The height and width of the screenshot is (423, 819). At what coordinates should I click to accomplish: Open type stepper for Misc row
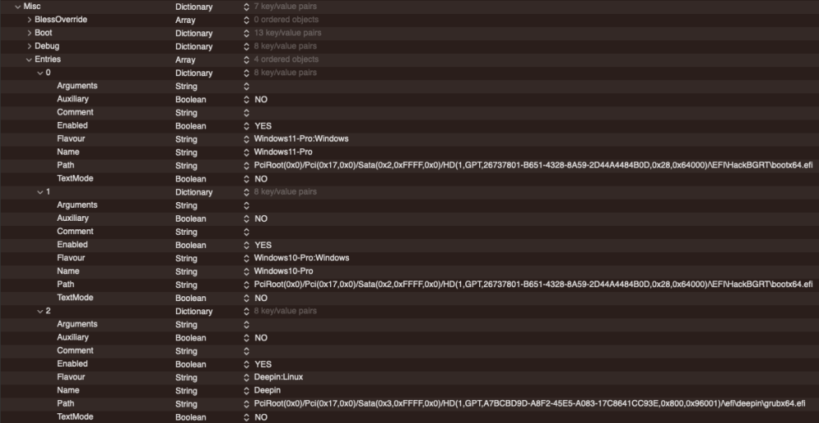tap(247, 7)
